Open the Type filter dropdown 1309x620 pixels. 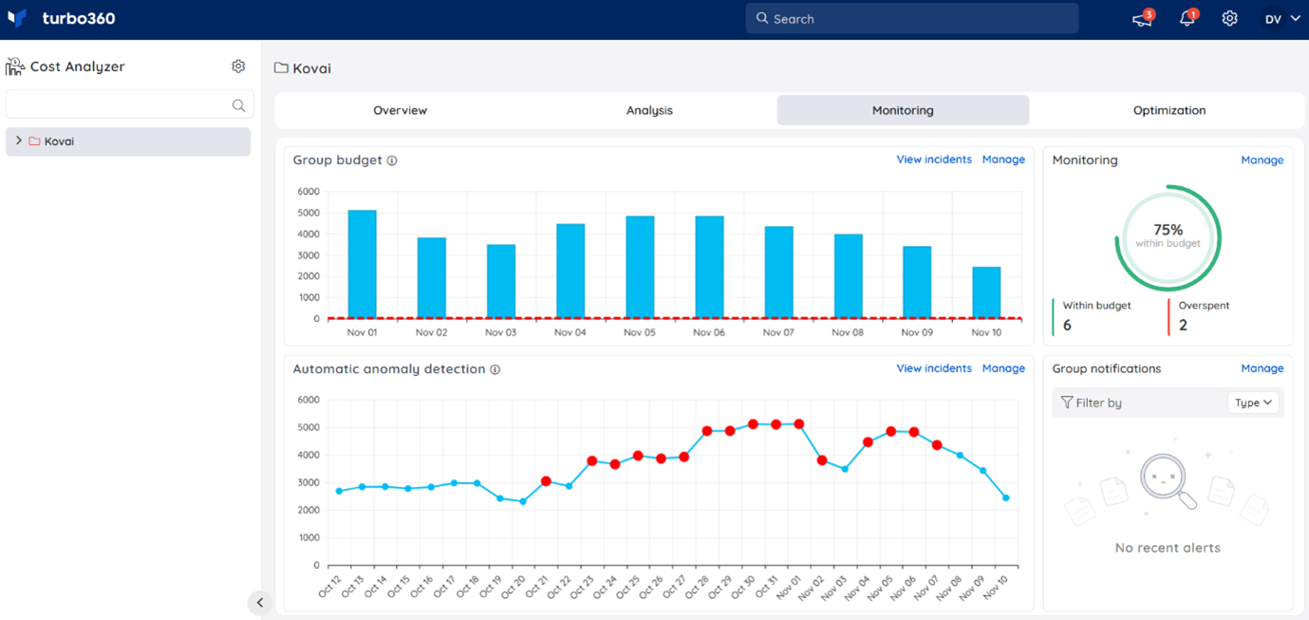[x=1253, y=402]
